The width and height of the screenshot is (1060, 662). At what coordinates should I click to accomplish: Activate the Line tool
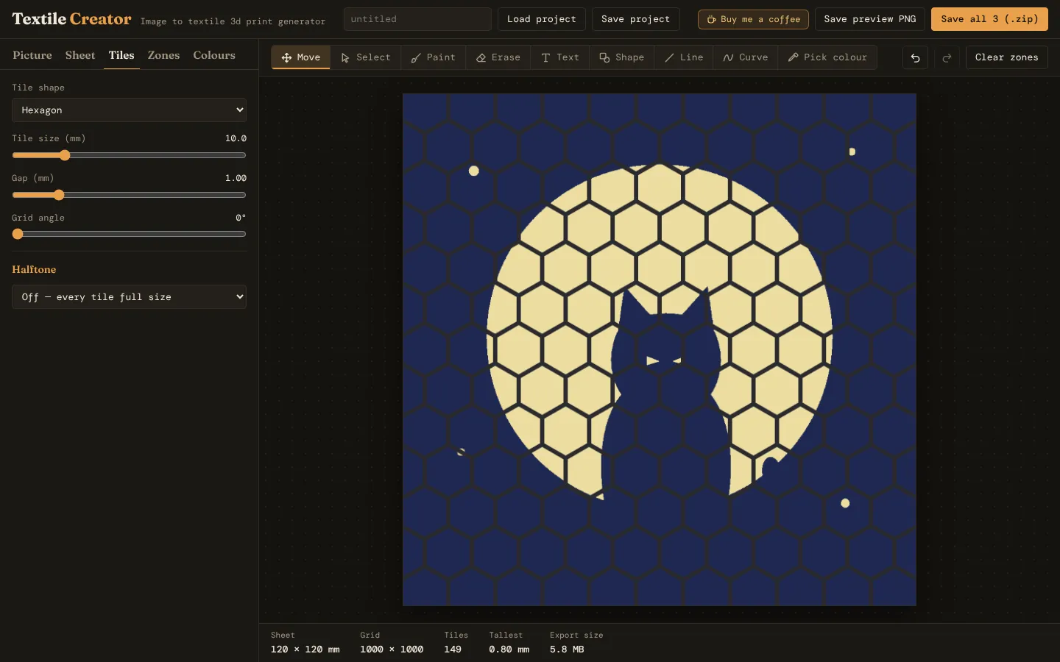tap(683, 57)
